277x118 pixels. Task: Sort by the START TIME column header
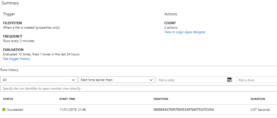click(x=67, y=99)
